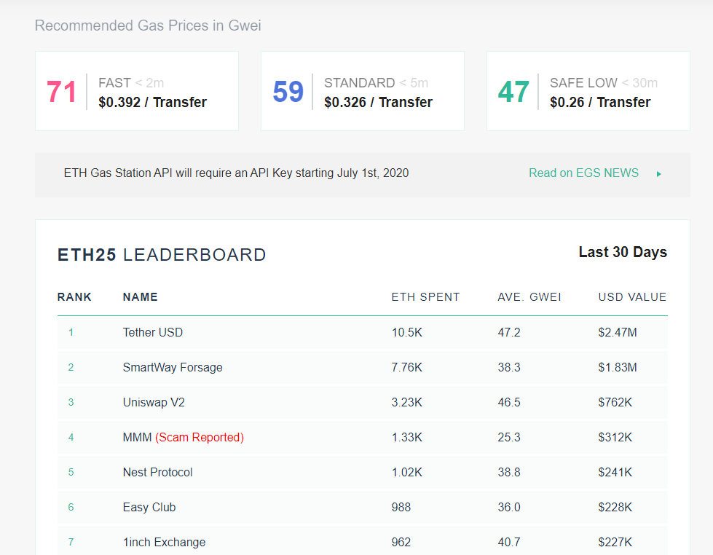Click the blue 59 gwei number
Image resolution: width=713 pixels, height=555 pixels.
click(288, 92)
